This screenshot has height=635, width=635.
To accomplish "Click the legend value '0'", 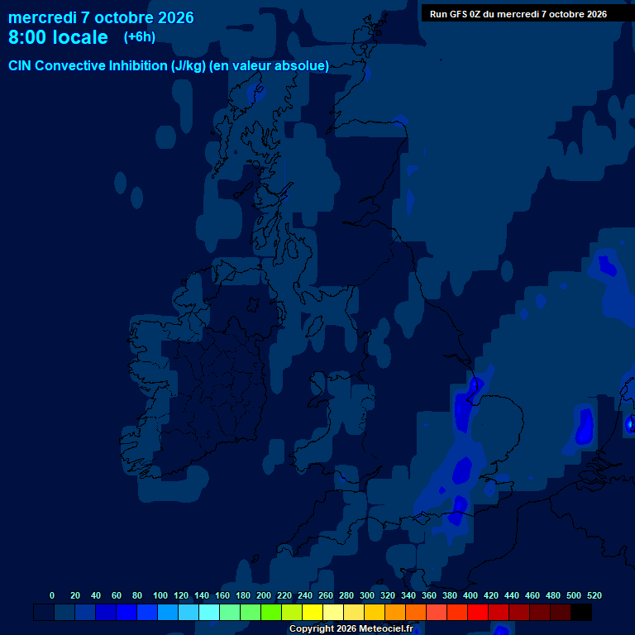I will [52, 595].
